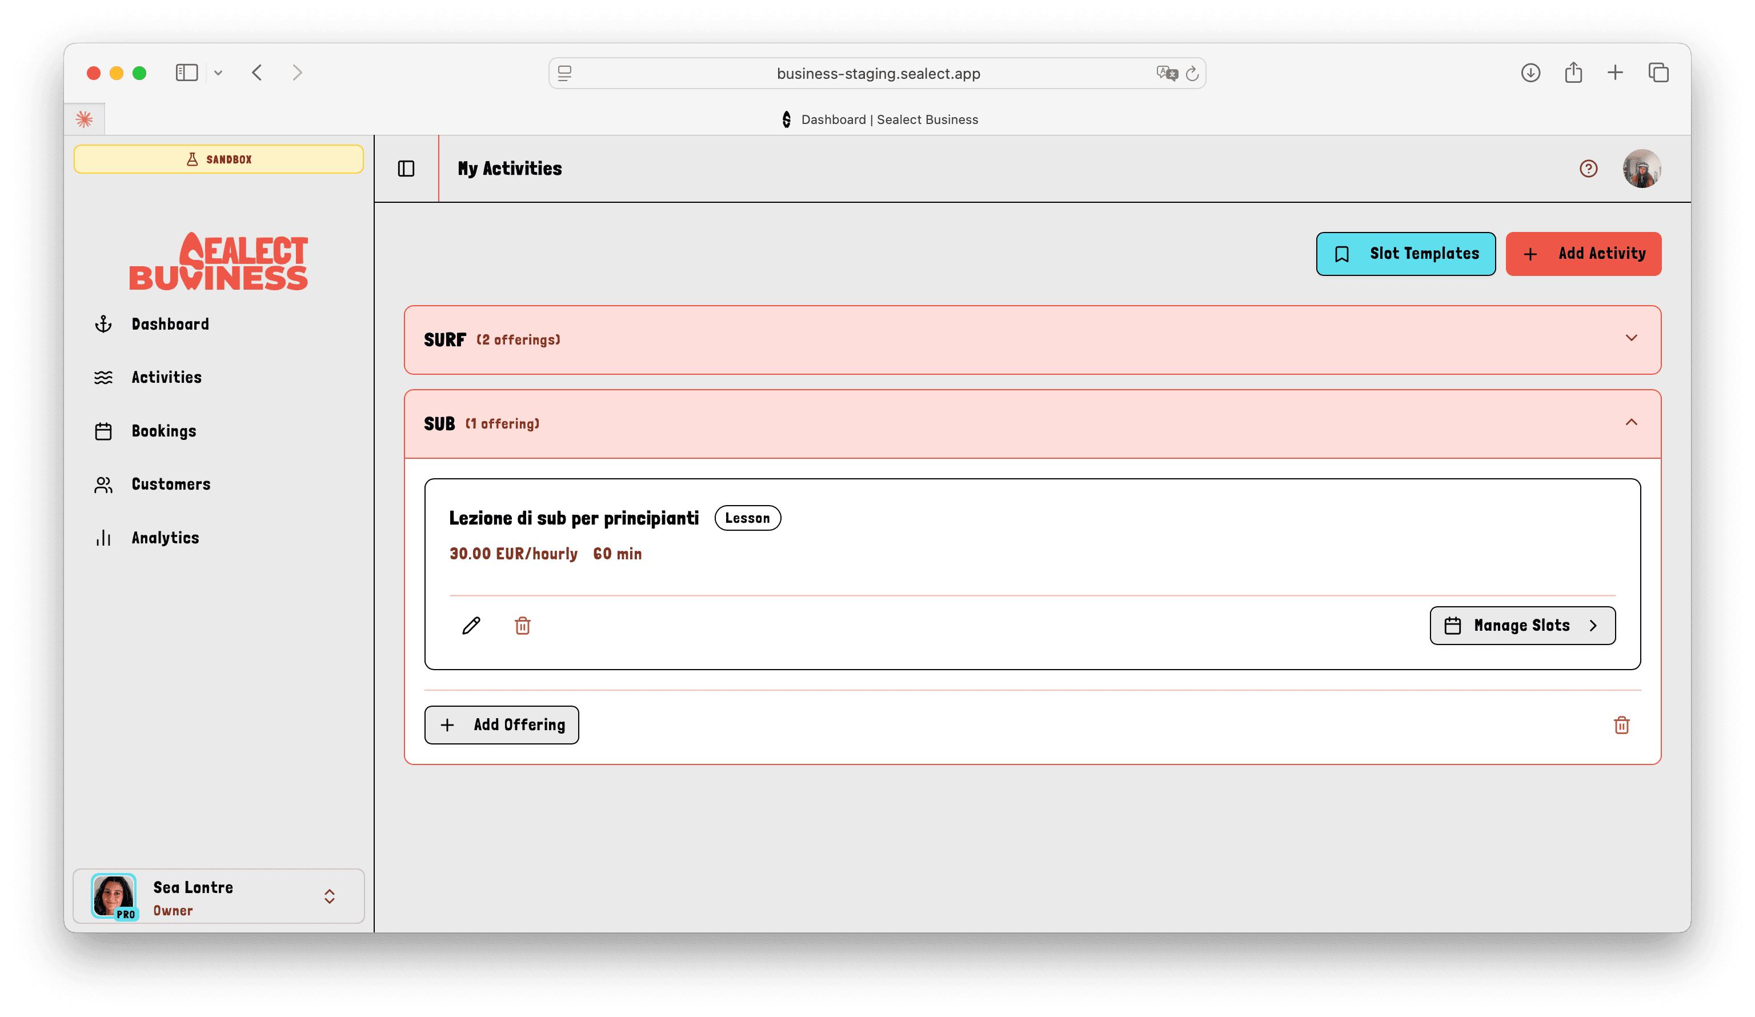Image resolution: width=1755 pixels, height=1017 pixels.
Task: Click the browser address bar
Action: pos(877,73)
